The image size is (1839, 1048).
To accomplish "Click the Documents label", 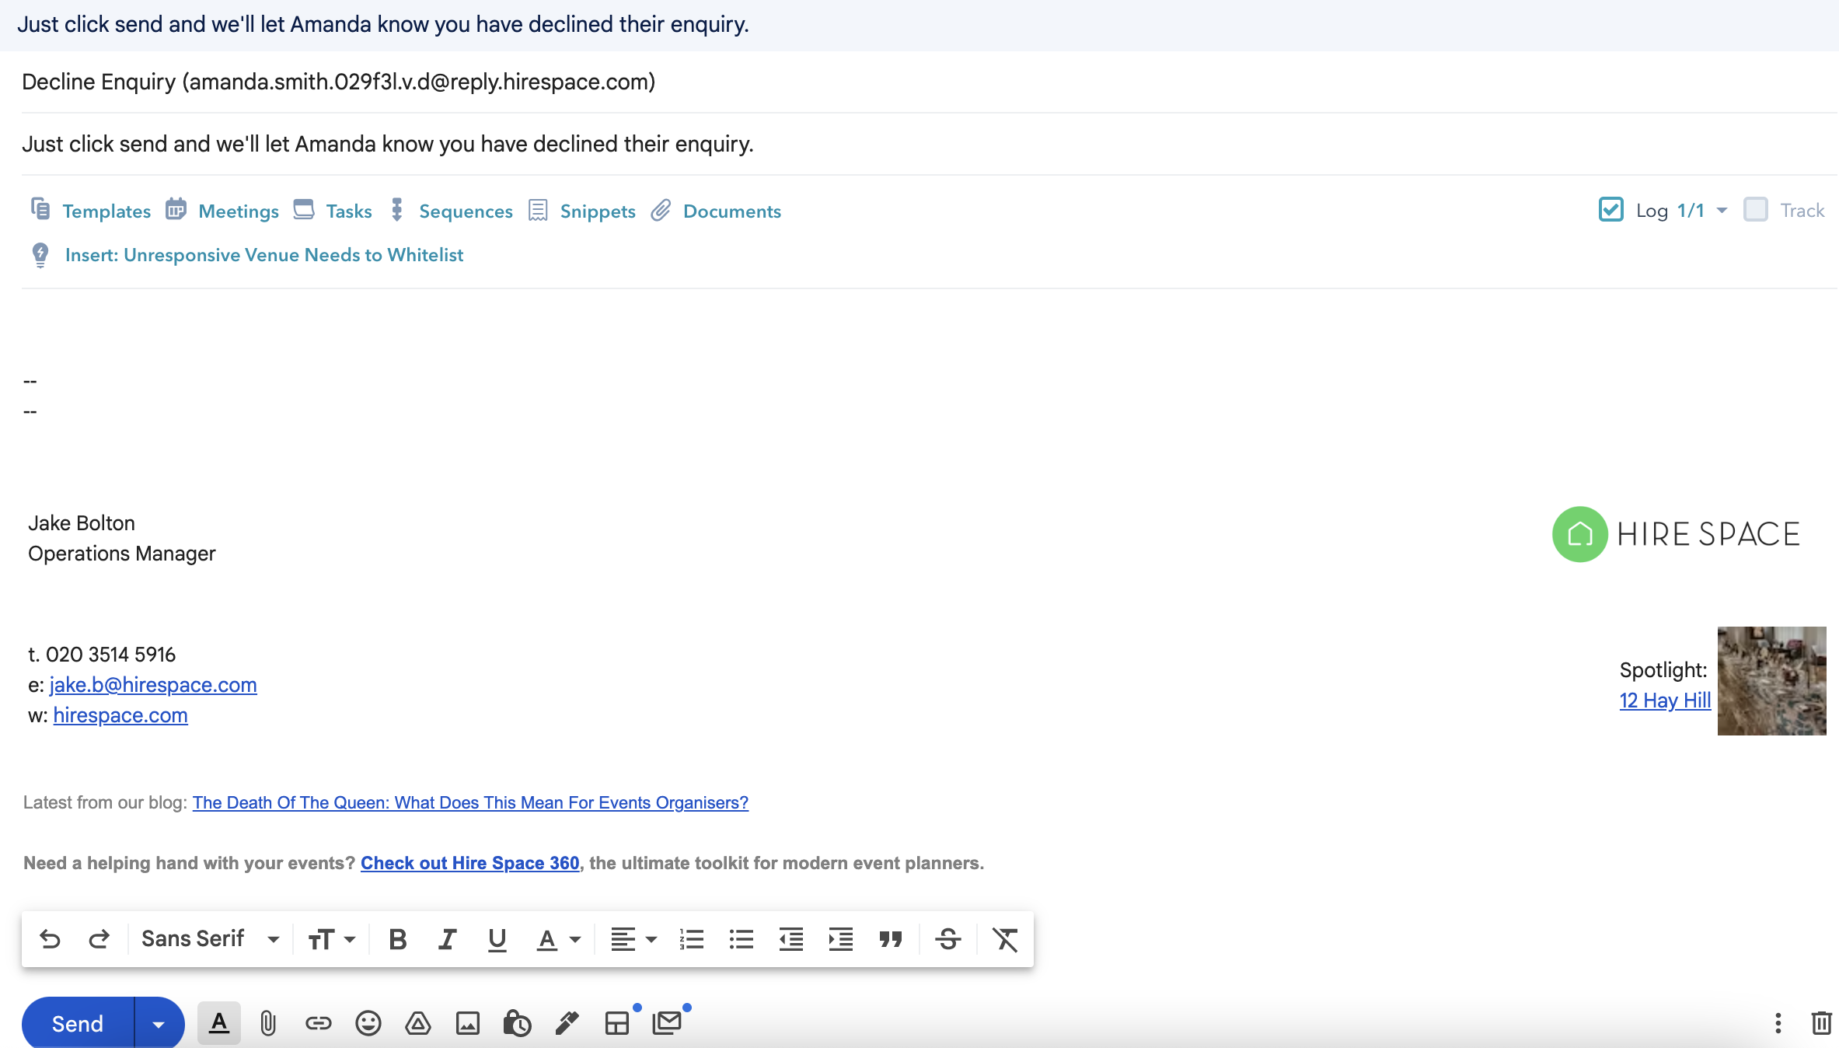I will (732, 211).
